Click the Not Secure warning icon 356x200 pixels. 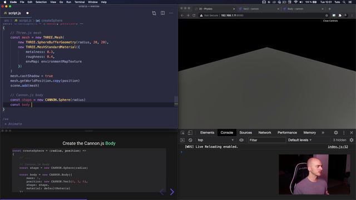click(x=201, y=16)
